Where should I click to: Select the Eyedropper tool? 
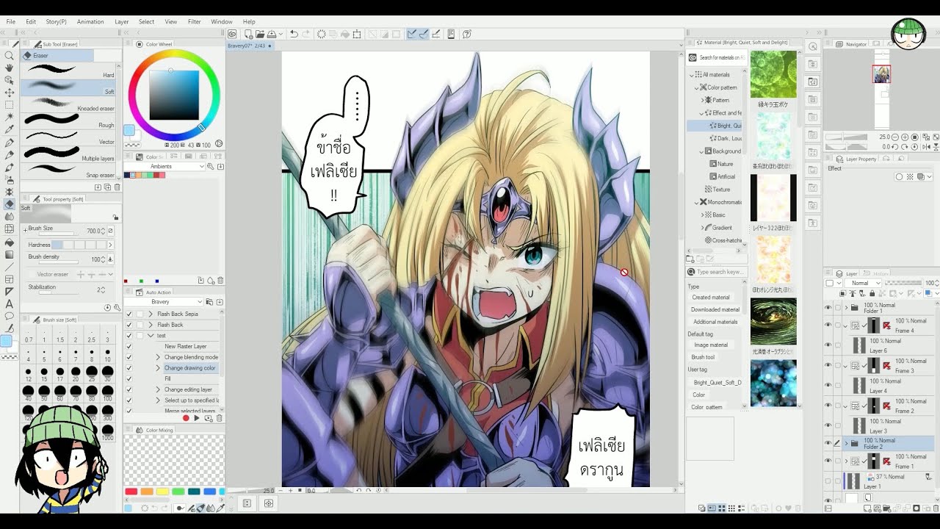click(10, 130)
